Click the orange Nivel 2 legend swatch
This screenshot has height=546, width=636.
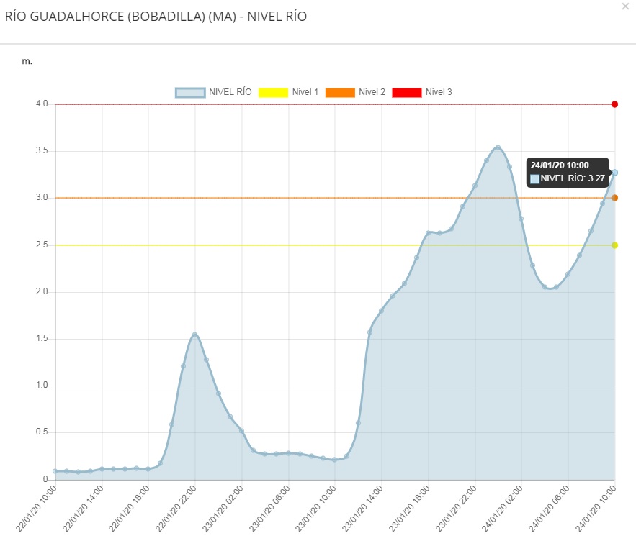click(340, 92)
